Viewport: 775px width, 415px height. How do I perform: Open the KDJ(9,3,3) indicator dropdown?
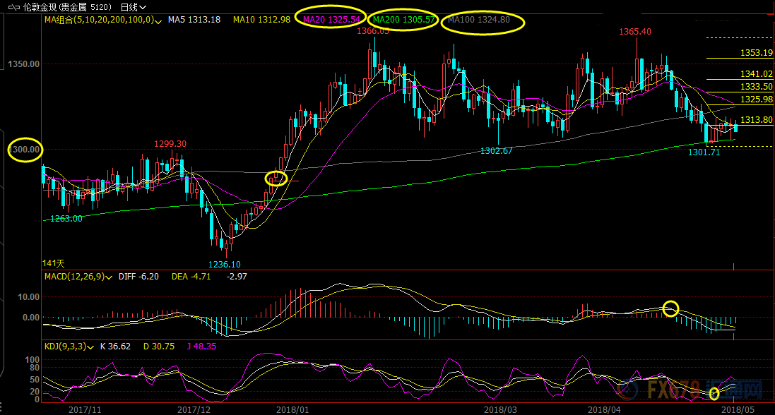click(x=90, y=347)
